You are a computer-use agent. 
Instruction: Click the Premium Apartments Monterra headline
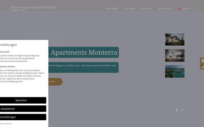coord(83,52)
